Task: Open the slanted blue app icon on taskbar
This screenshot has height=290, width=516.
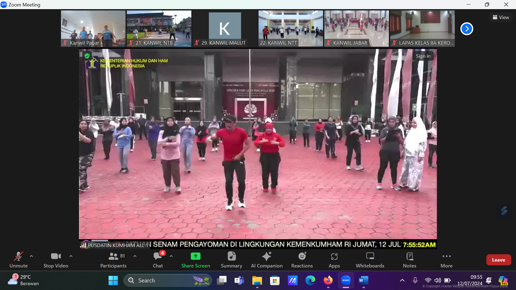Action: (x=292, y=281)
